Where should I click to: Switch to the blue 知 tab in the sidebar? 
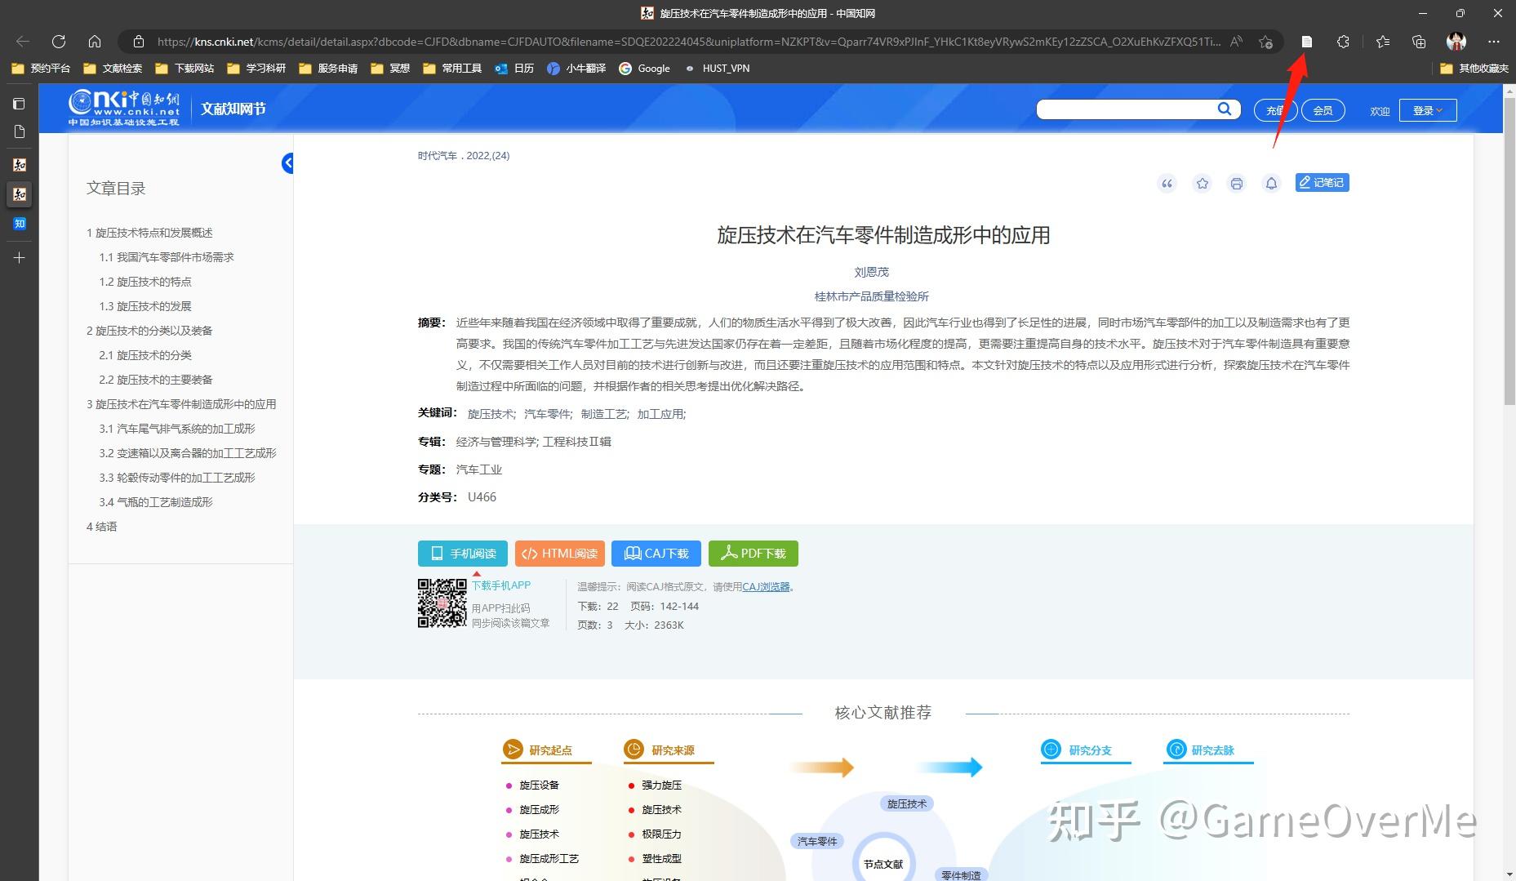(x=19, y=223)
